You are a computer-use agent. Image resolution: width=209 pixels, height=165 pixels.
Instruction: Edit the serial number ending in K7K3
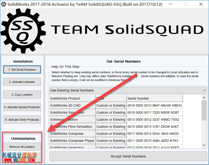[155, 140]
